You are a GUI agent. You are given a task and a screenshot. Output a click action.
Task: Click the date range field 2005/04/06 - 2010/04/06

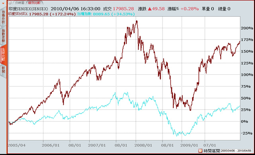point(236,151)
